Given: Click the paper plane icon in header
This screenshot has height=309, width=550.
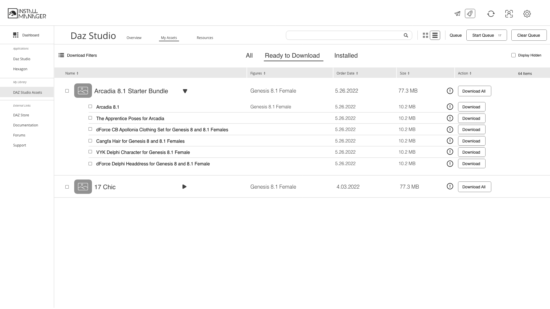Looking at the screenshot, I should pyautogui.click(x=457, y=13).
